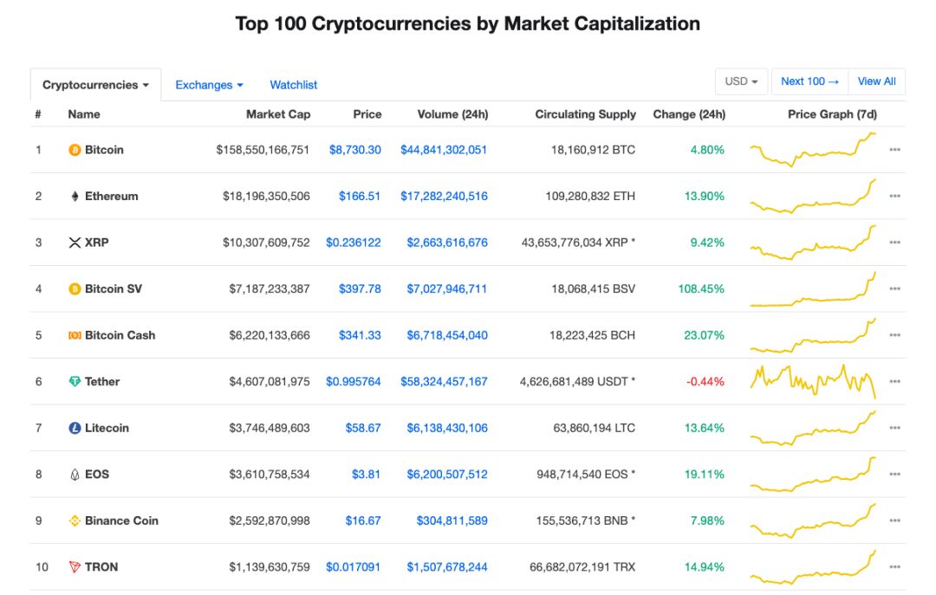Open the three-dot menu for EOS row

894,475
